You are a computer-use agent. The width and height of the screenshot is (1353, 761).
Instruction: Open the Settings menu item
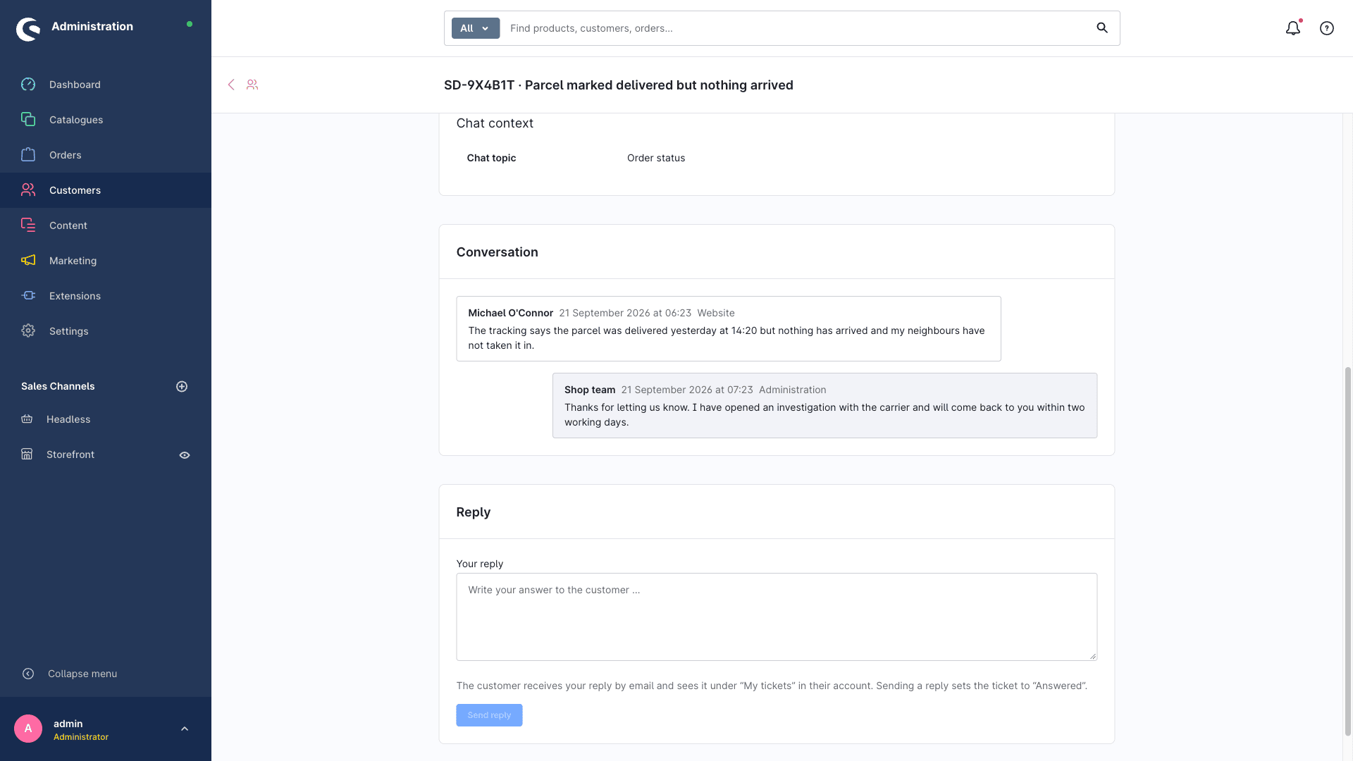(x=106, y=331)
